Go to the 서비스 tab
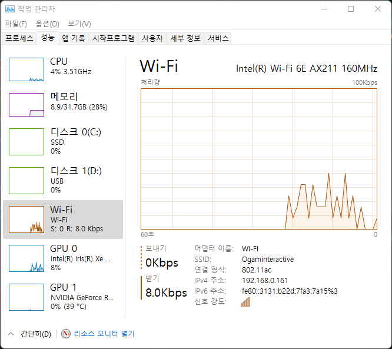The width and height of the screenshot is (392, 349). (218, 38)
